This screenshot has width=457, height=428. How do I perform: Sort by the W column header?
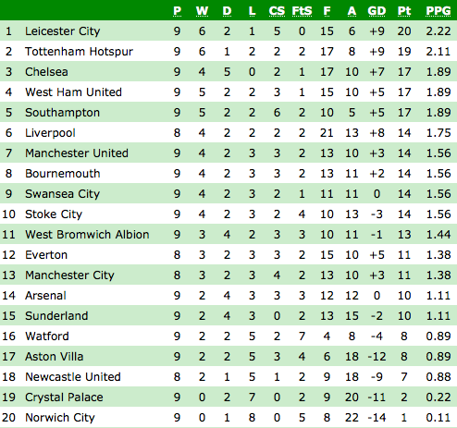202,11
